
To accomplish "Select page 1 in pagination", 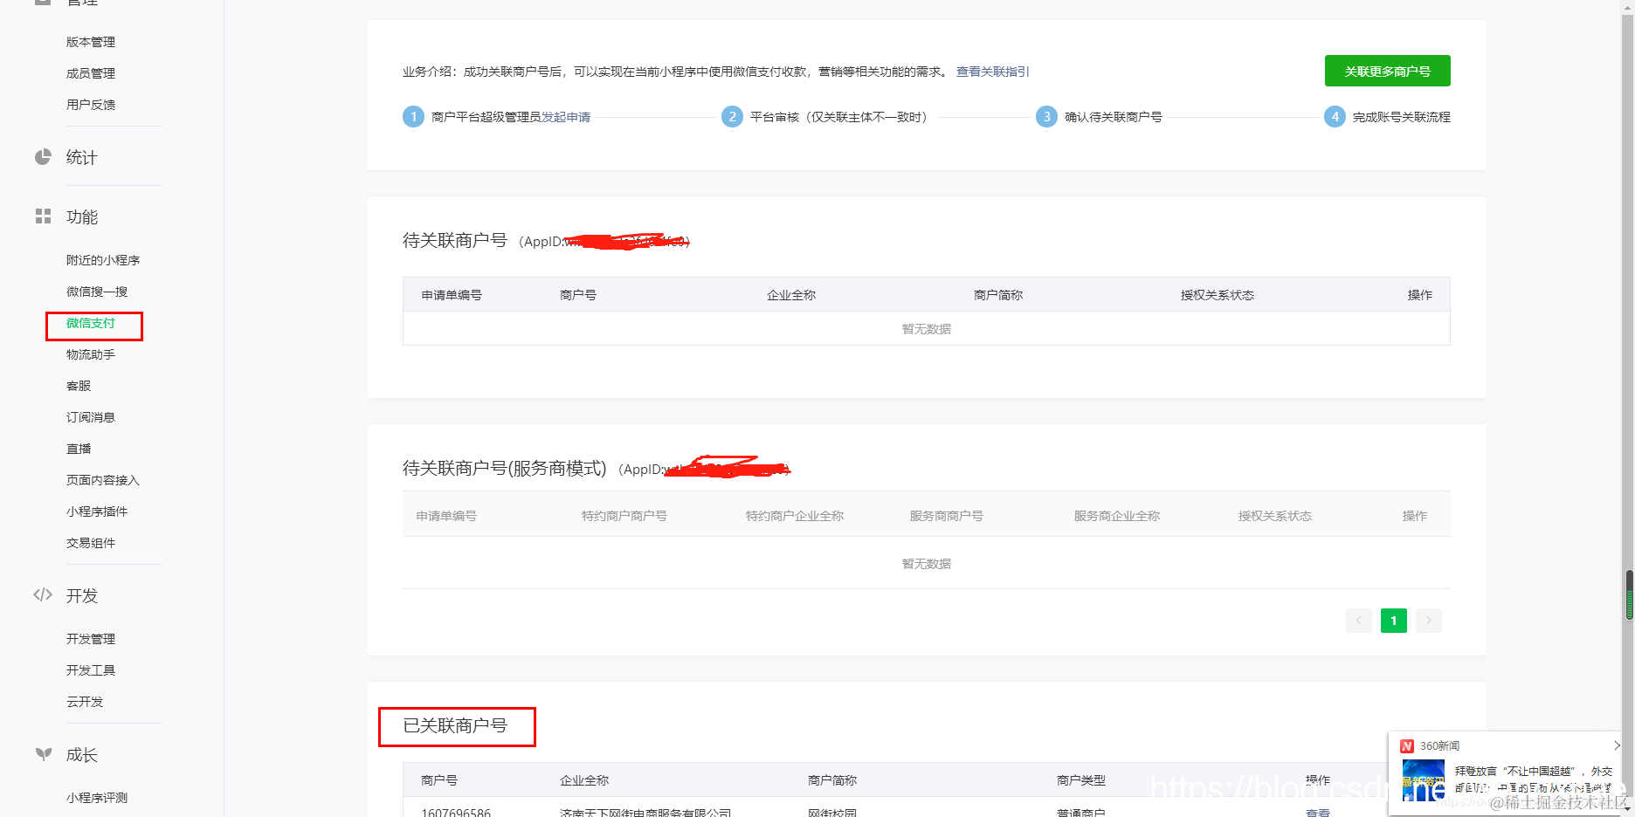I will tap(1393, 620).
